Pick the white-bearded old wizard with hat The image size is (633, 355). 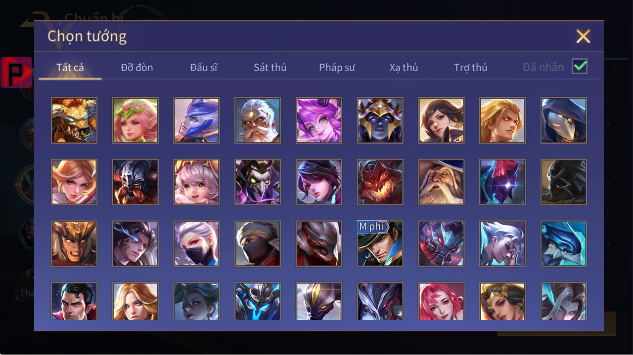pyautogui.click(x=441, y=182)
